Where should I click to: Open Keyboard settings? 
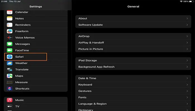(x=85, y=85)
